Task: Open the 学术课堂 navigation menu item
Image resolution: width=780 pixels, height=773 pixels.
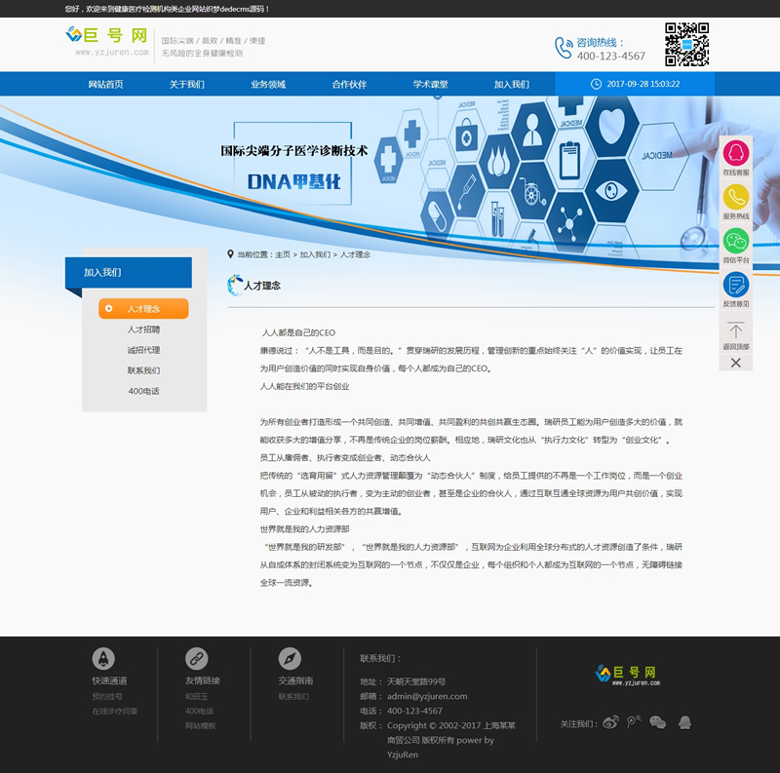Action: click(430, 85)
